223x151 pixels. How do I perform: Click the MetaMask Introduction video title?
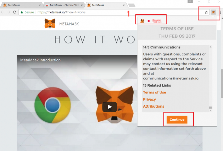click(x=40, y=60)
